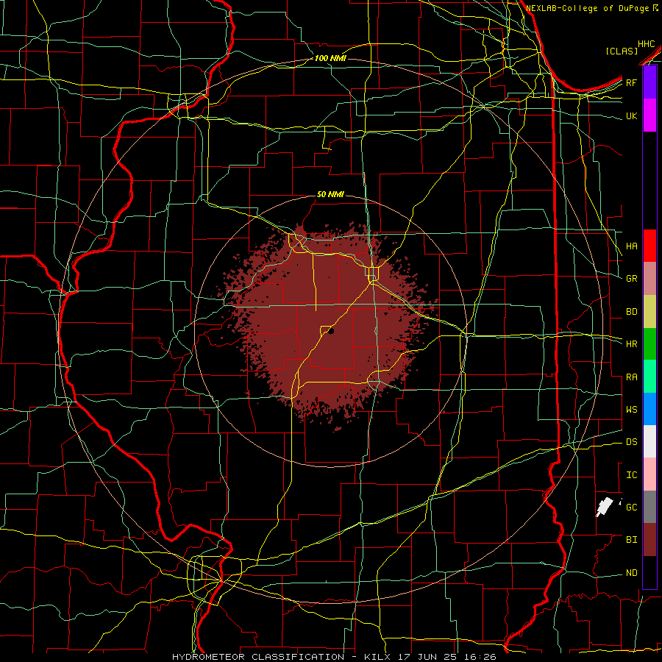Screen dimensions: 662x662
Task: Click the 'RA' legend label text
Action: click(x=632, y=377)
